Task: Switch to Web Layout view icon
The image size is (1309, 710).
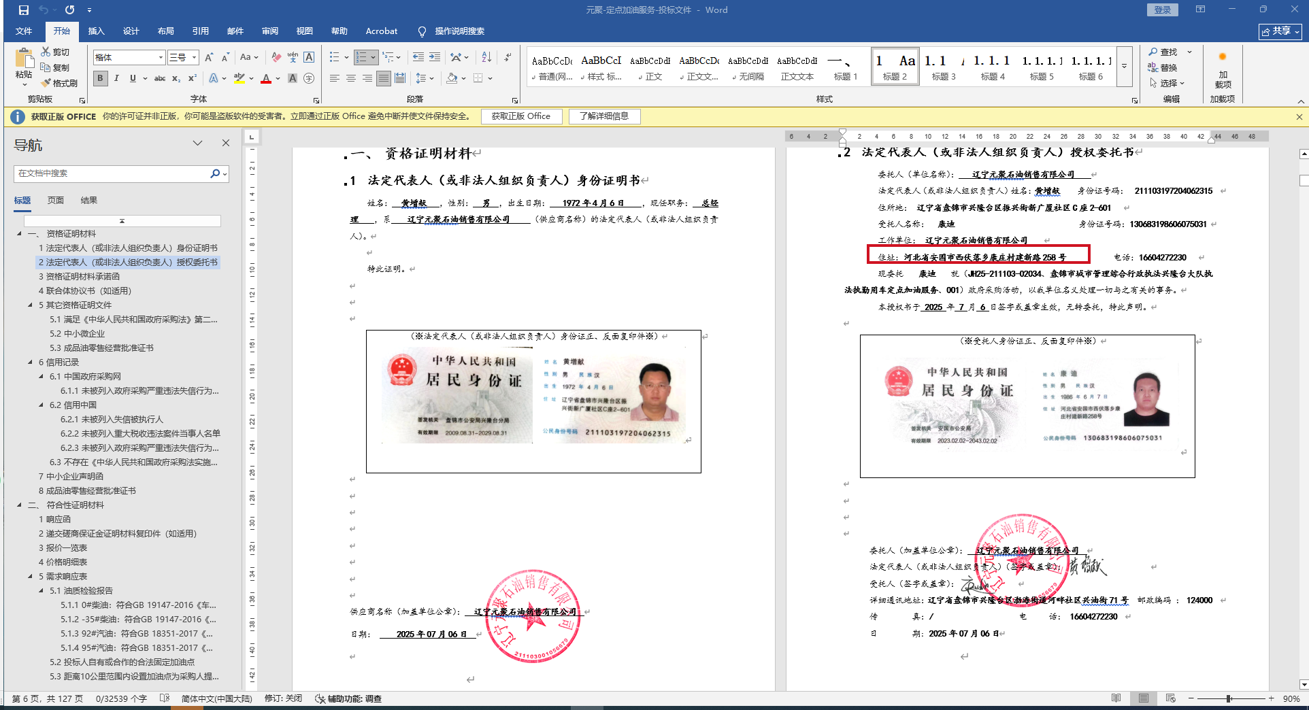Action: pyautogui.click(x=1170, y=698)
